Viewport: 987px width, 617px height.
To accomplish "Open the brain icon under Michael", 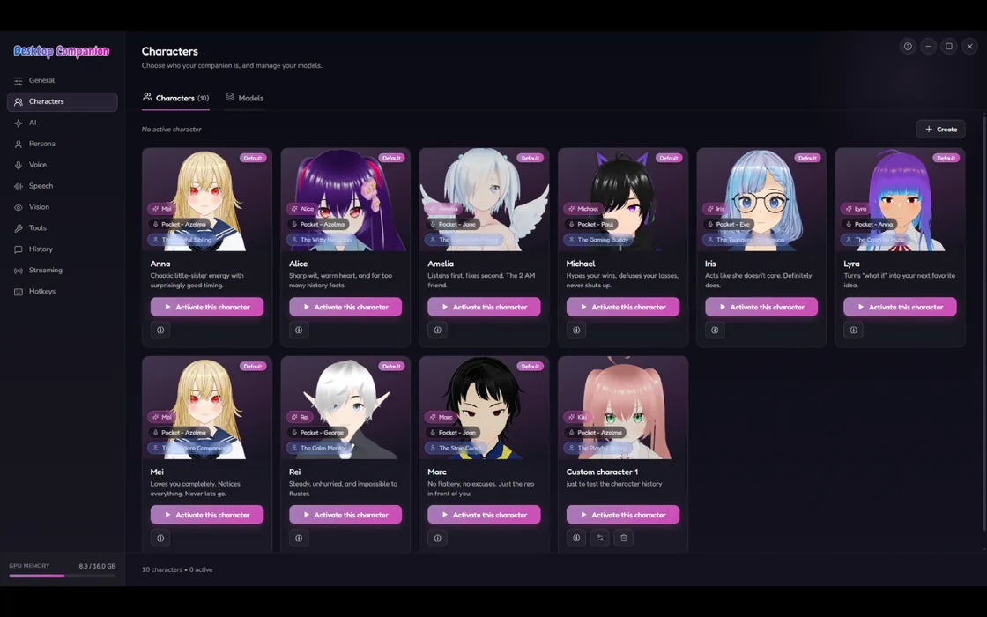I will 576,330.
